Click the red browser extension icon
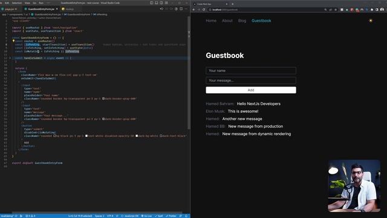 pyautogui.click(x=352, y=10)
